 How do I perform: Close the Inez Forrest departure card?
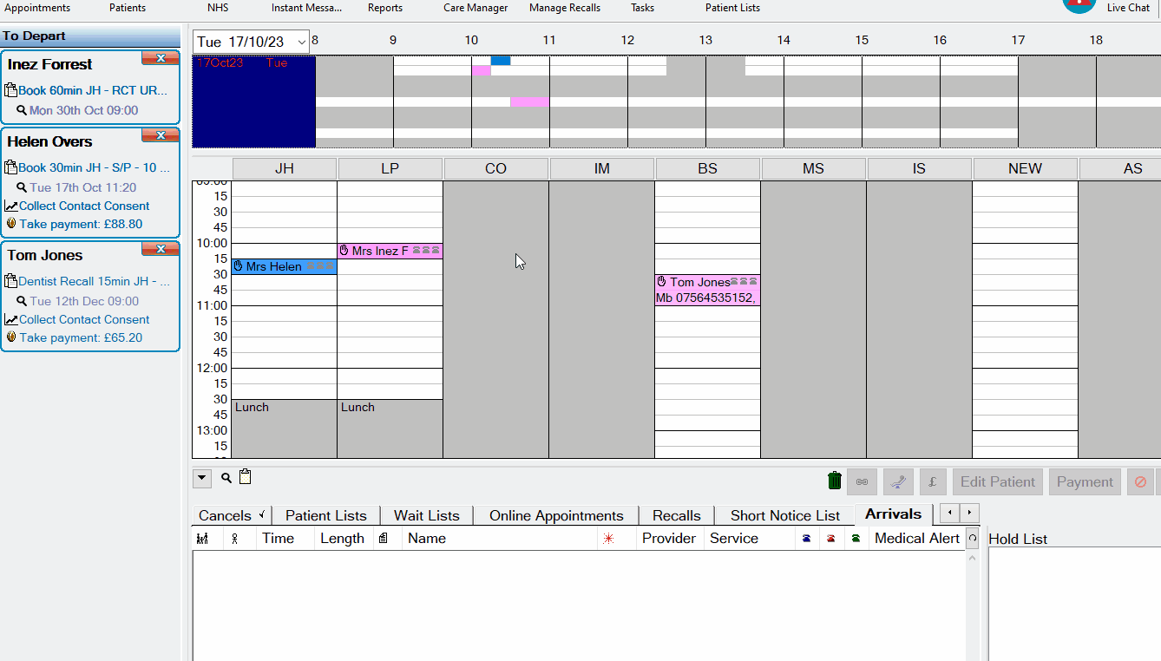pos(161,58)
